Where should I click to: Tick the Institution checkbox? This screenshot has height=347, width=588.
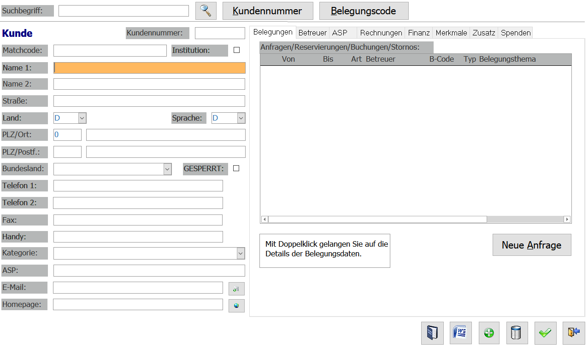pos(237,50)
